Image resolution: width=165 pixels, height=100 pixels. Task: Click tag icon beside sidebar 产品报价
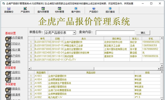click(8, 74)
